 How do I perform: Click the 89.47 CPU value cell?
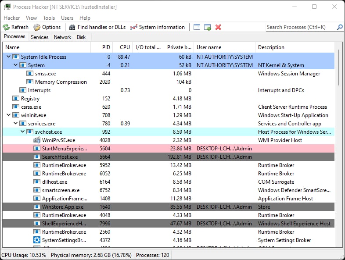tap(124, 57)
